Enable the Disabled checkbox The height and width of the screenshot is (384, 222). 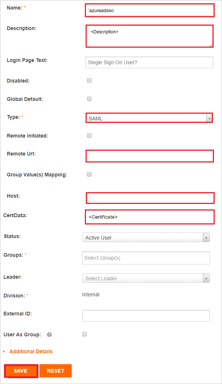tap(89, 80)
